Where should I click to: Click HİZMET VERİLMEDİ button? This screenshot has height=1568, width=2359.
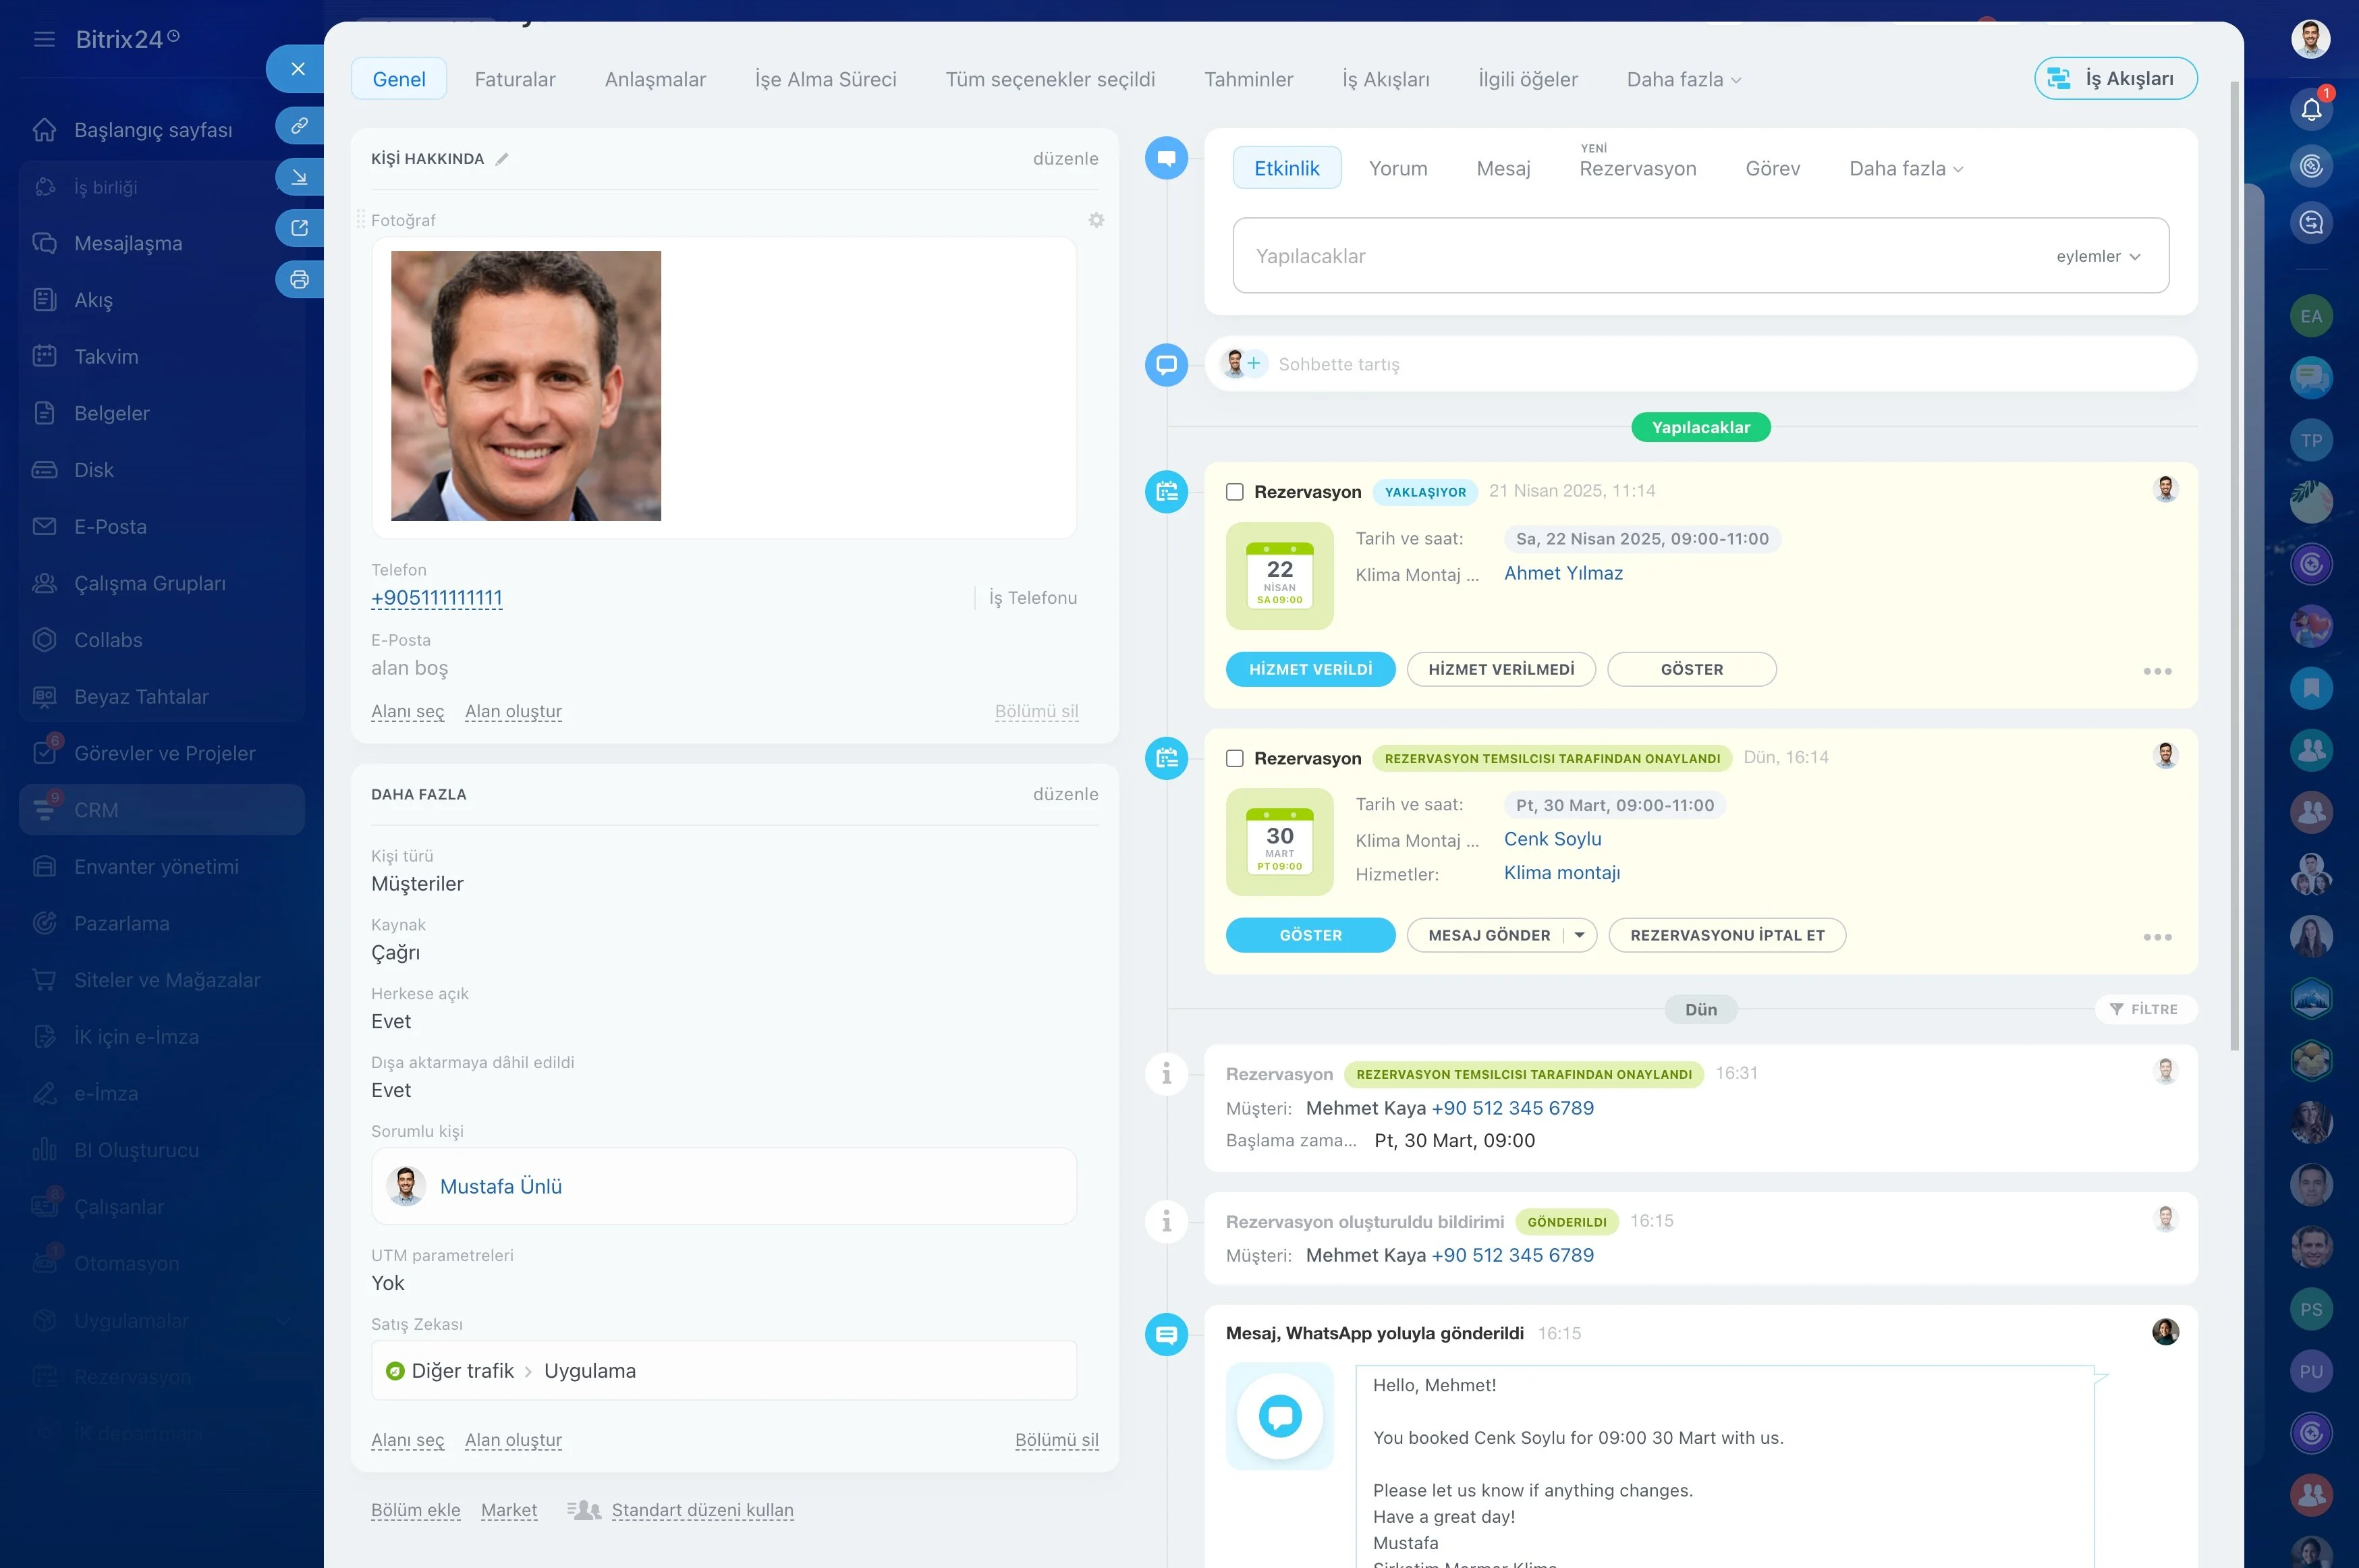[1500, 669]
